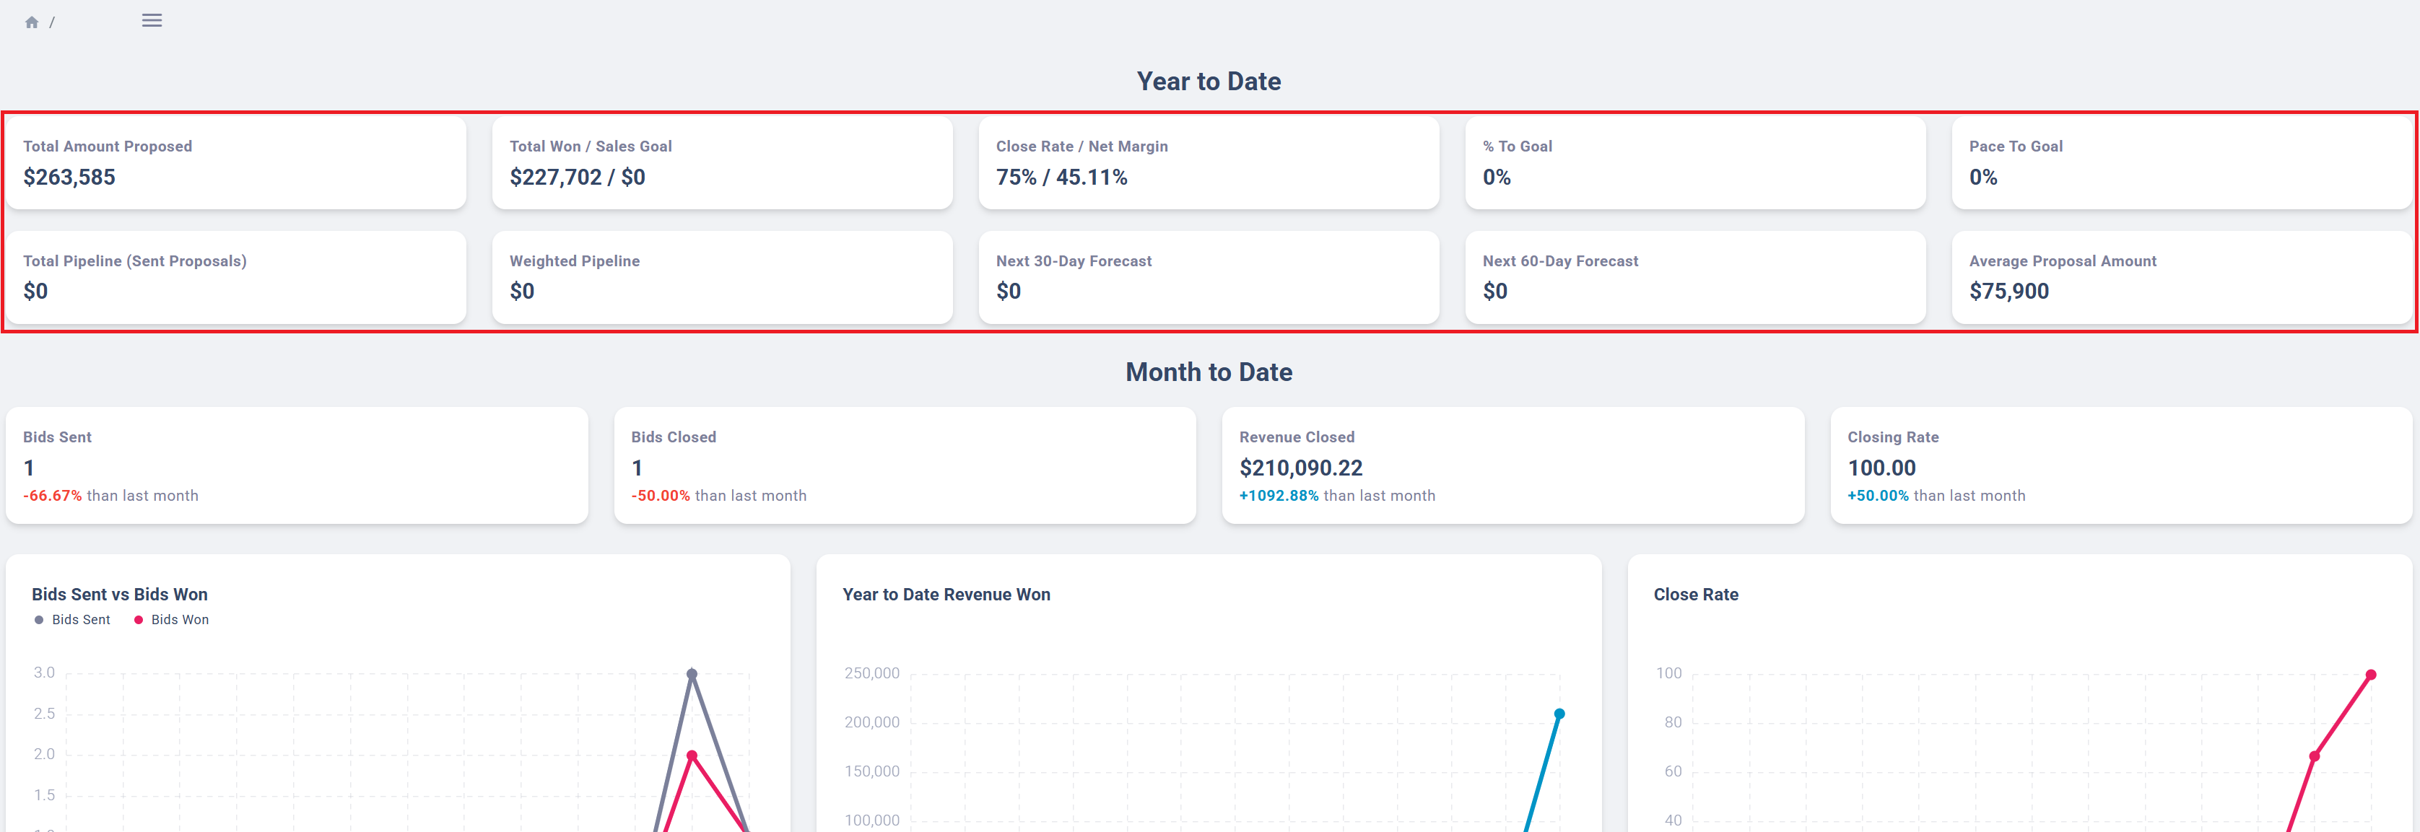Image resolution: width=2420 pixels, height=832 pixels.
Task: Open the Revenue Closed monthly card
Action: [x=1512, y=465]
